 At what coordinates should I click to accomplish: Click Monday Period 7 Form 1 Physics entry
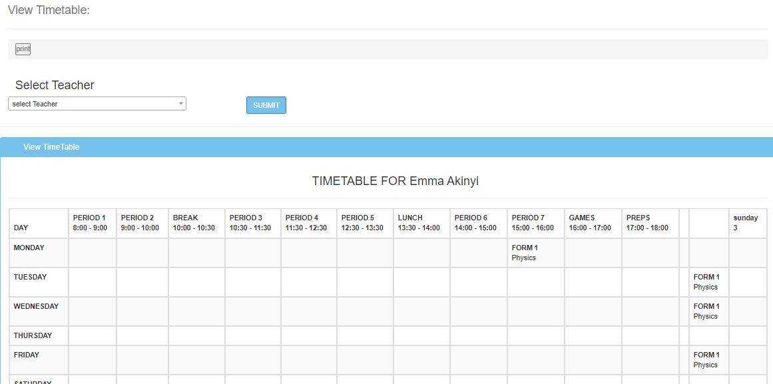pos(525,253)
